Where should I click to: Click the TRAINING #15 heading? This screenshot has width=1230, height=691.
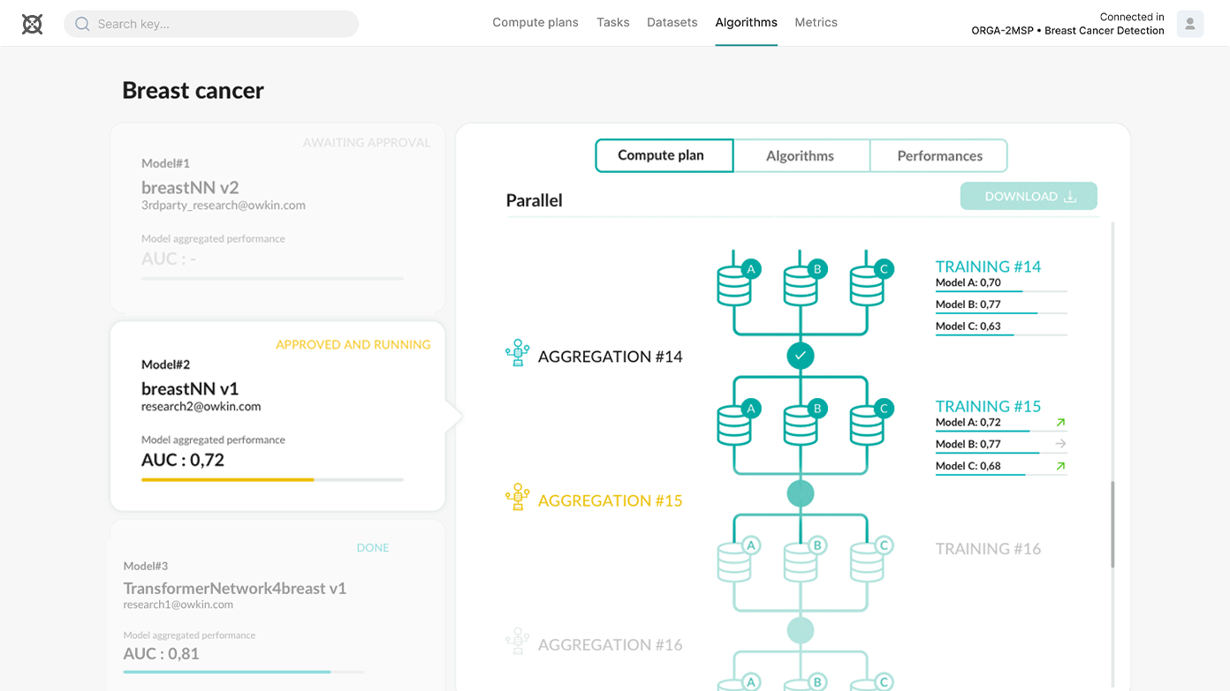click(x=988, y=406)
